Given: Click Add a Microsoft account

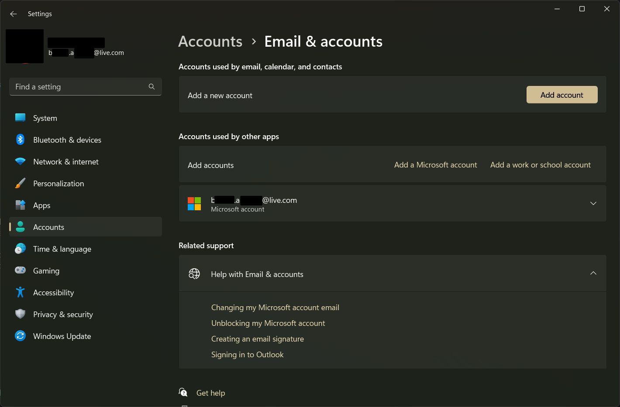Looking at the screenshot, I should pos(435,165).
